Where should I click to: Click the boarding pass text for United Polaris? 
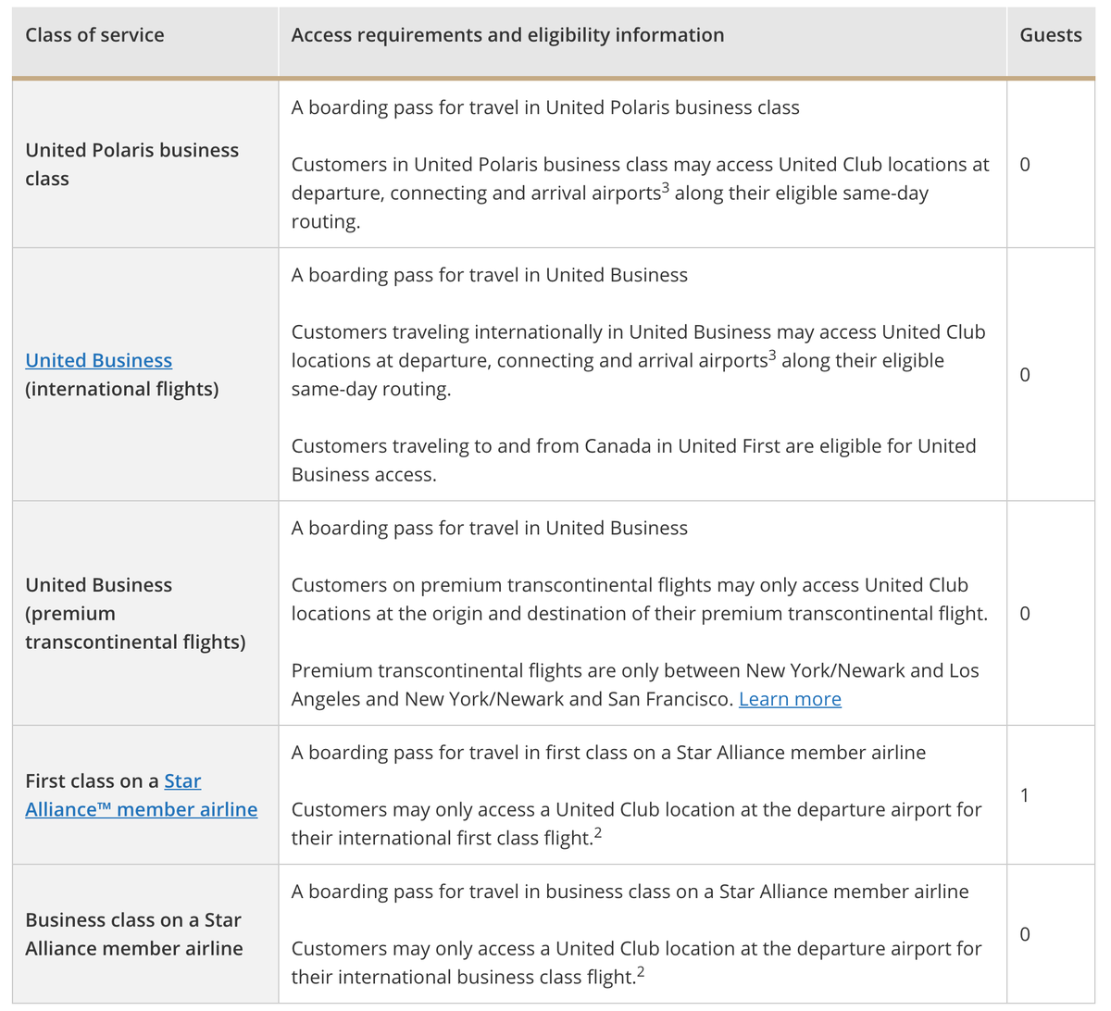pos(544,107)
